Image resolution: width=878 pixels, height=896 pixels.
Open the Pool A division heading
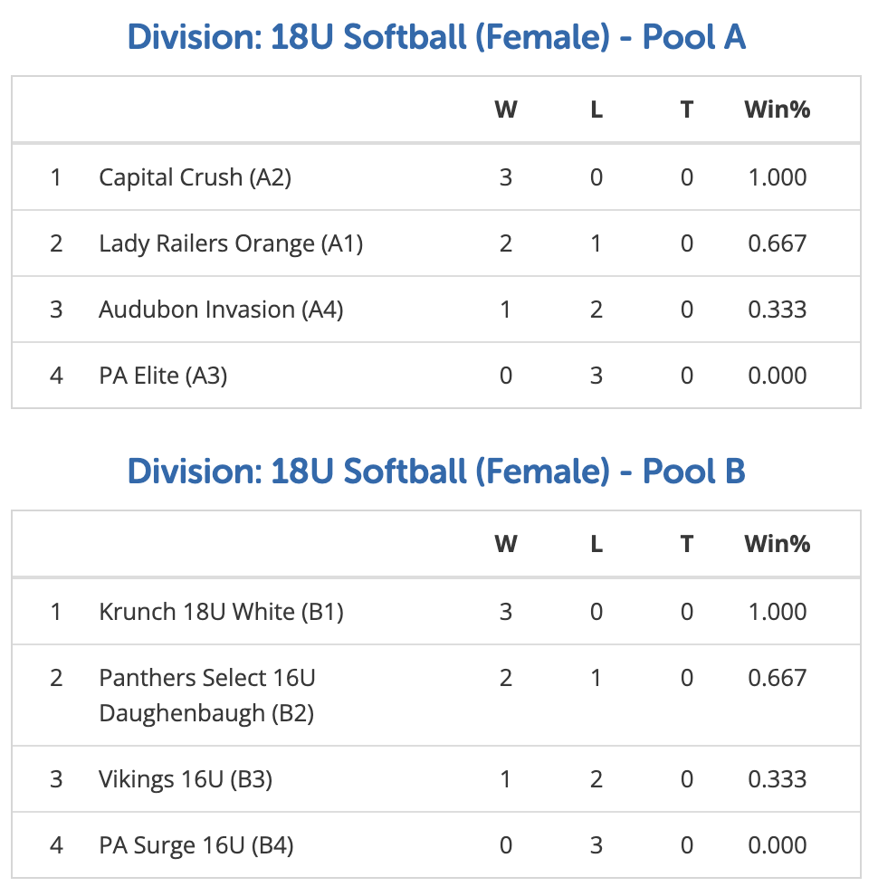[x=436, y=38]
